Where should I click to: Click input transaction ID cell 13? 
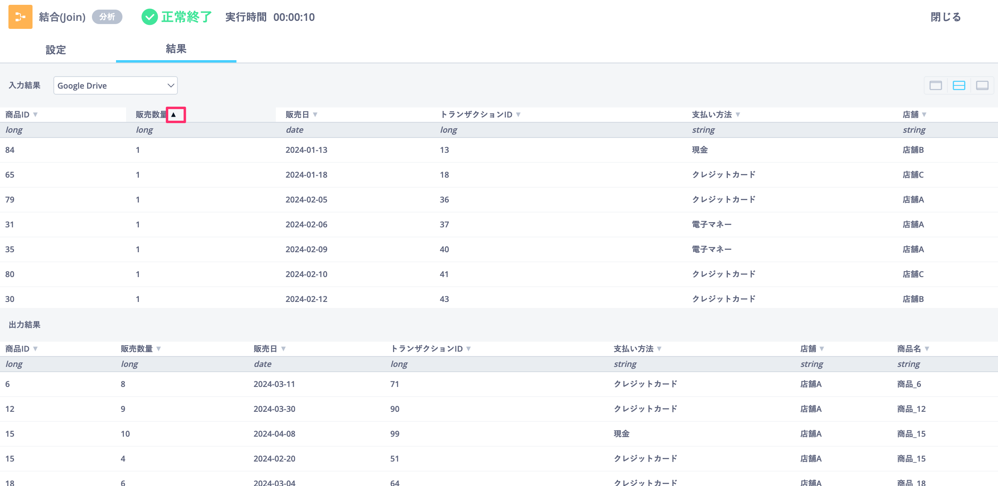[444, 150]
